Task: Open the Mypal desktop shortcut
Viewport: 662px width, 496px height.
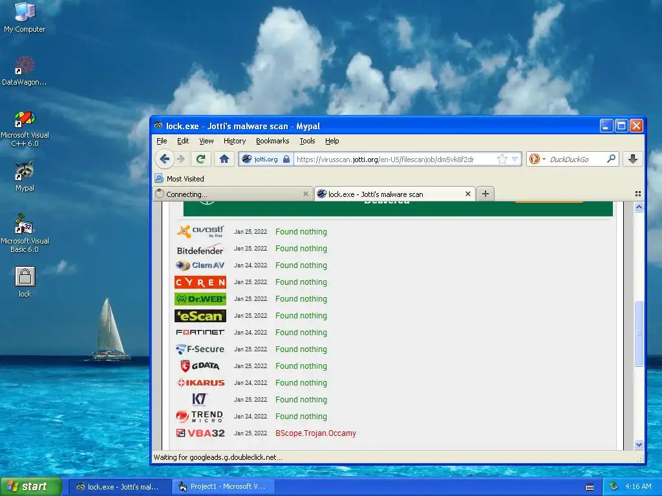Action: click(x=25, y=176)
